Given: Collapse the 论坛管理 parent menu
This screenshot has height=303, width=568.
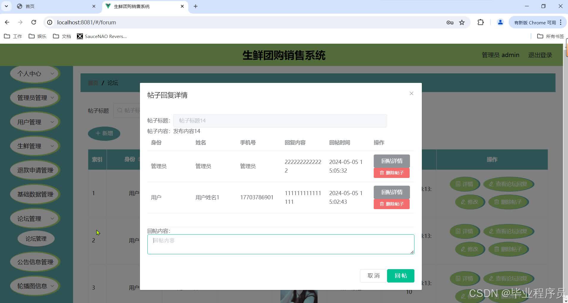Looking at the screenshot, I should point(35,218).
